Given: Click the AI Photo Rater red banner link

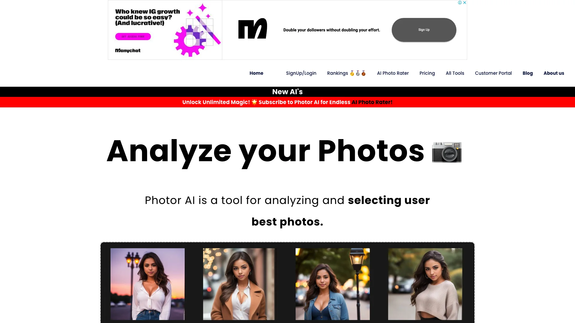Looking at the screenshot, I should (x=372, y=102).
